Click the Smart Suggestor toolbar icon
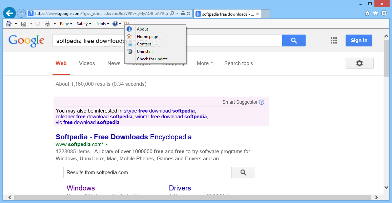The height and width of the screenshot is (203, 392). 126,23
